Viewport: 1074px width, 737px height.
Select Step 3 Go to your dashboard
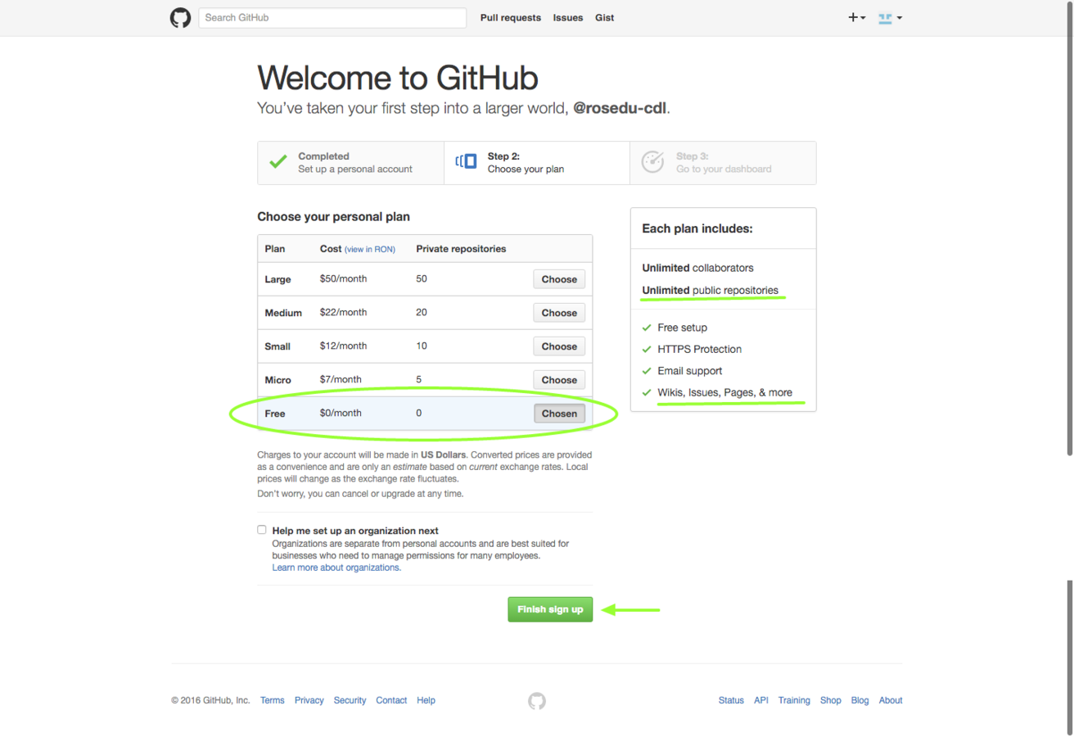coord(723,163)
